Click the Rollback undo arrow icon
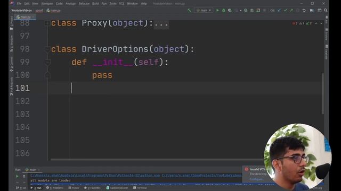341x191 pixels. click(304, 11)
